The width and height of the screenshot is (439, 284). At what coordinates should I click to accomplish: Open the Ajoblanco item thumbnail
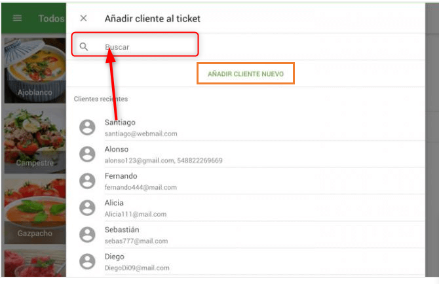click(33, 70)
